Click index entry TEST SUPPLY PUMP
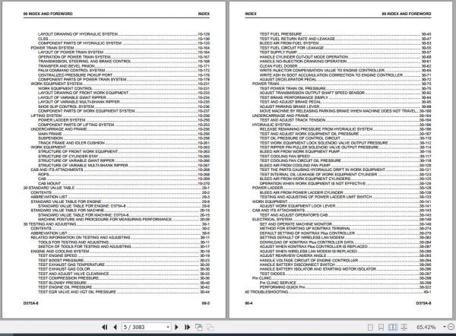The height and width of the screenshot is (336, 456). coord(278,52)
